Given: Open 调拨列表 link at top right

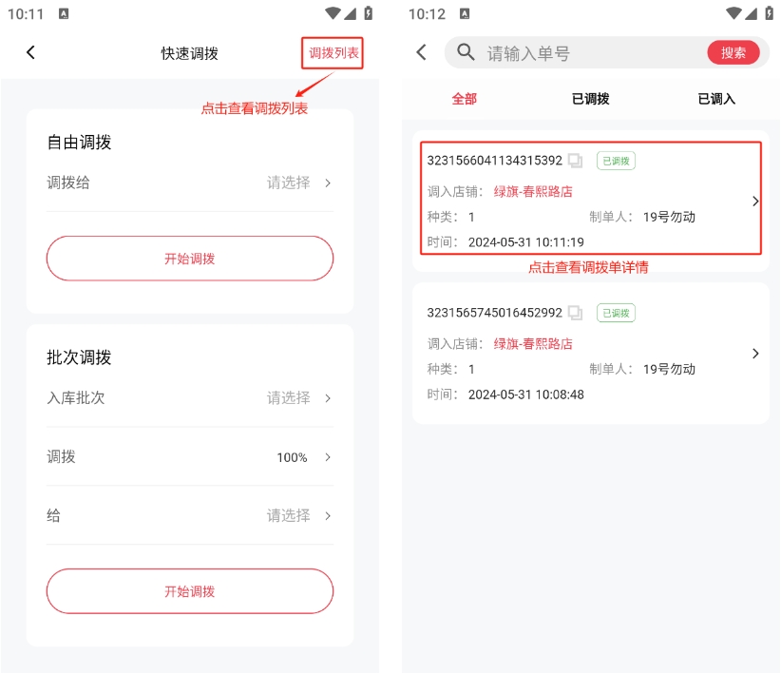Looking at the screenshot, I should [333, 53].
